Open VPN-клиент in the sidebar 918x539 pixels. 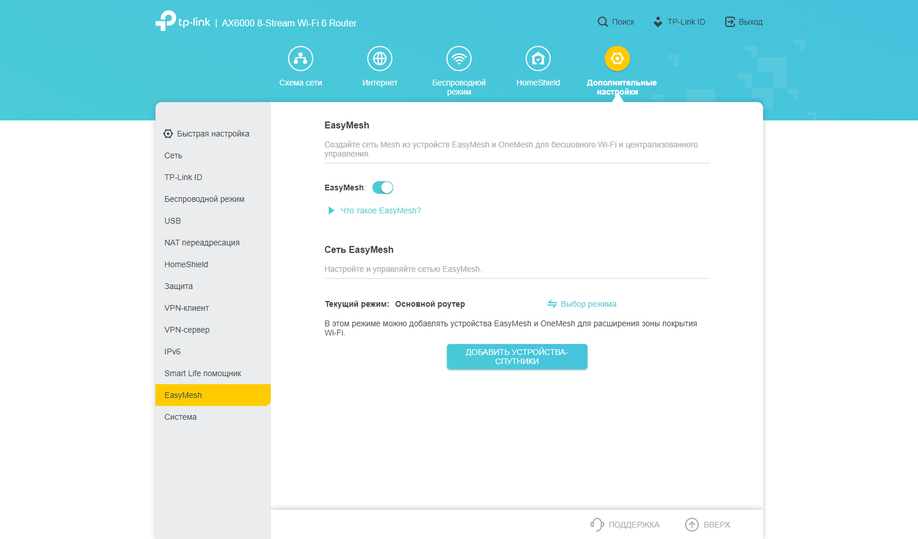[x=213, y=308]
